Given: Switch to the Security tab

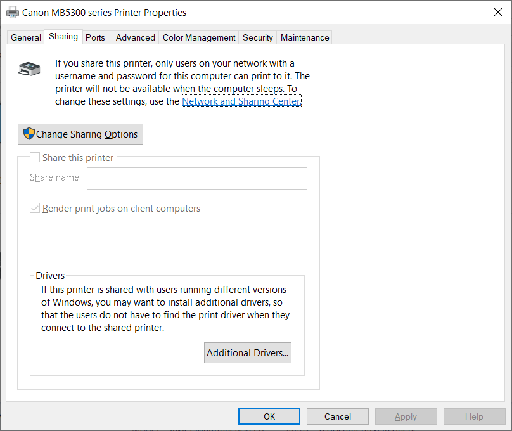Looking at the screenshot, I should [258, 37].
